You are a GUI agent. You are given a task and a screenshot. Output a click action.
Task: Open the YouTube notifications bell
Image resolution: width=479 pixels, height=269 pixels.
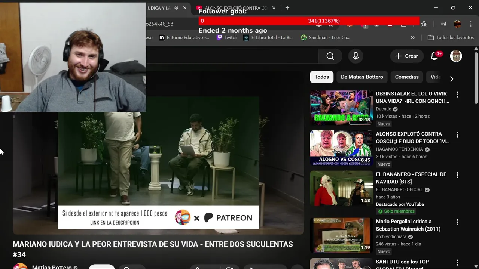tap(434, 56)
